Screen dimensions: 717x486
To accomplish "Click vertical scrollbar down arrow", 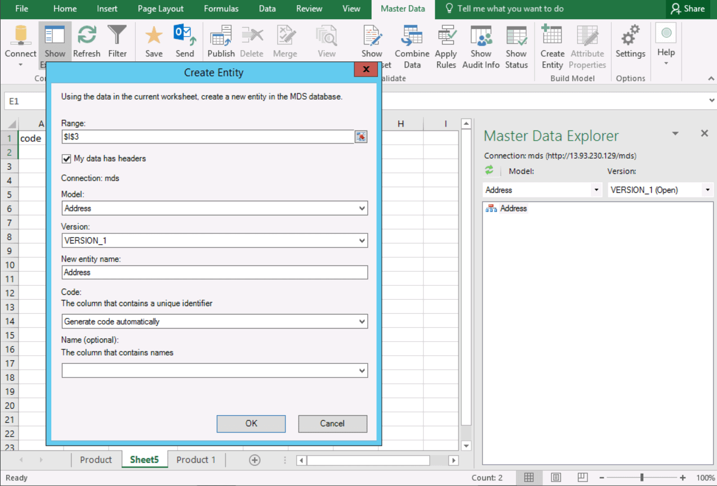I will 466,446.
